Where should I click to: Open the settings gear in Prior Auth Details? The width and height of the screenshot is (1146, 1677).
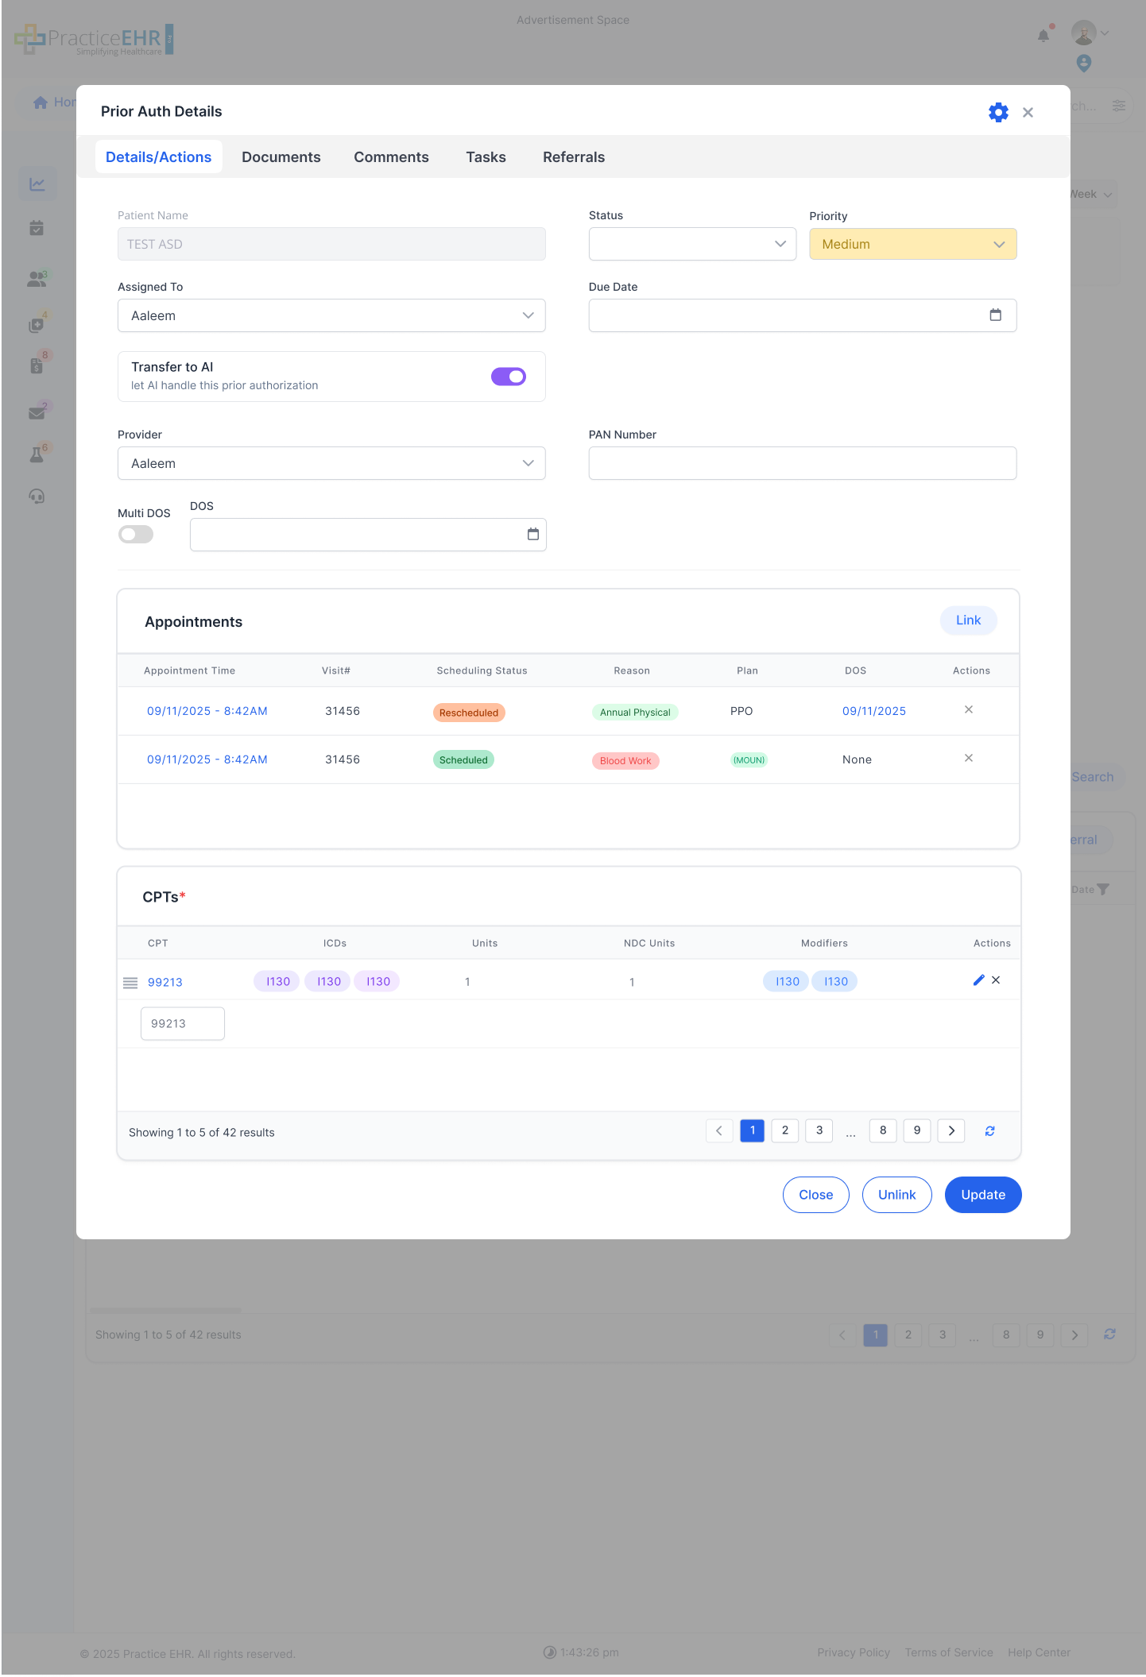998,112
